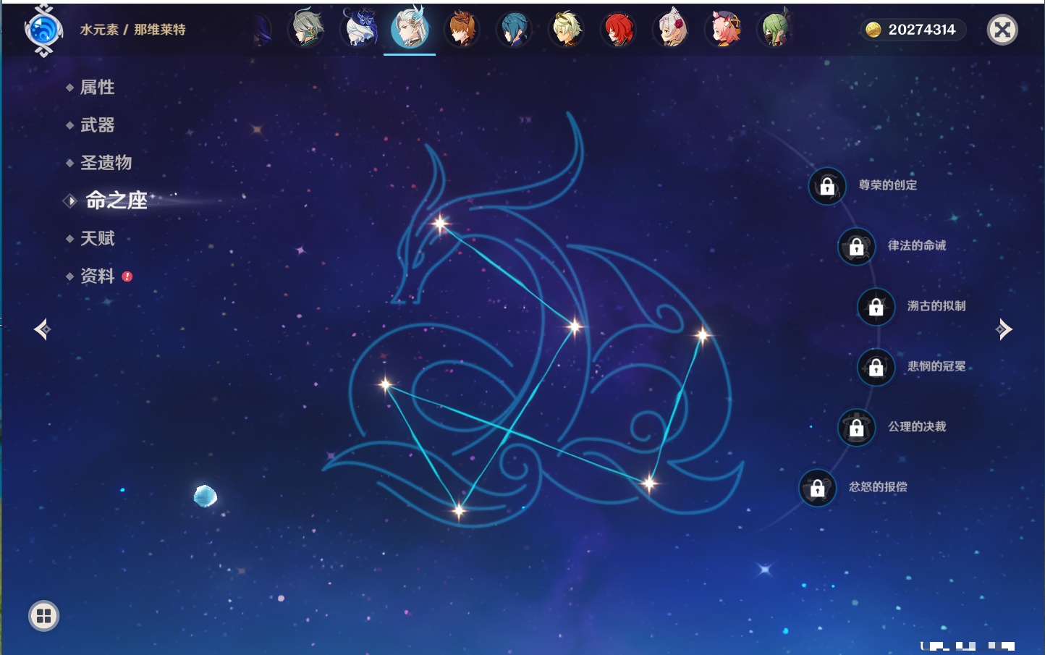This screenshot has height=655, width=1045.
Task: Click the locked 忿怒的报偿 constellation icon
Action: click(x=817, y=488)
